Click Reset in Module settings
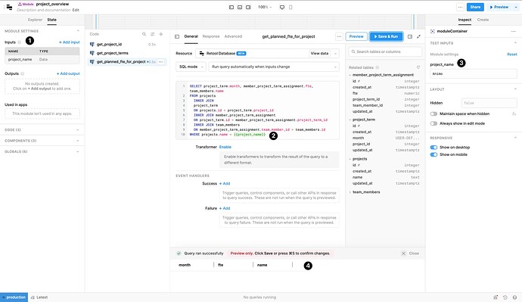This screenshot has width=522, height=302. click(x=511, y=54)
